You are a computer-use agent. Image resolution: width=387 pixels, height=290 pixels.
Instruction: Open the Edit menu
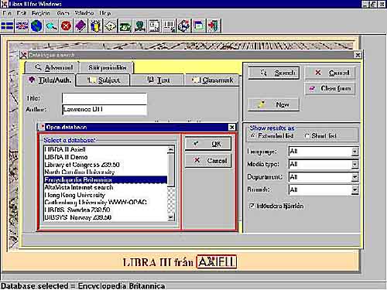pos(22,13)
